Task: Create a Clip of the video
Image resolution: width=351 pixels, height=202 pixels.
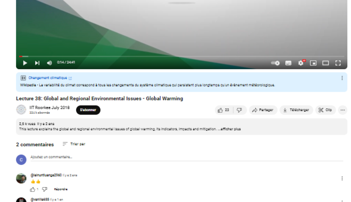Action: coord(325,110)
